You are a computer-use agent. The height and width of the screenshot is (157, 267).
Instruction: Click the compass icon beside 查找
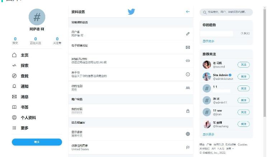[x=14, y=76]
